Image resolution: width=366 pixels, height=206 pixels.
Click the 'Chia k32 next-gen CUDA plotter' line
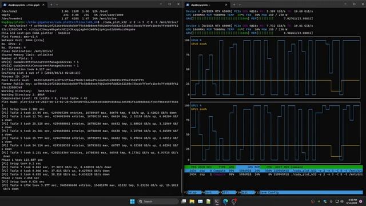[x=35, y=33]
